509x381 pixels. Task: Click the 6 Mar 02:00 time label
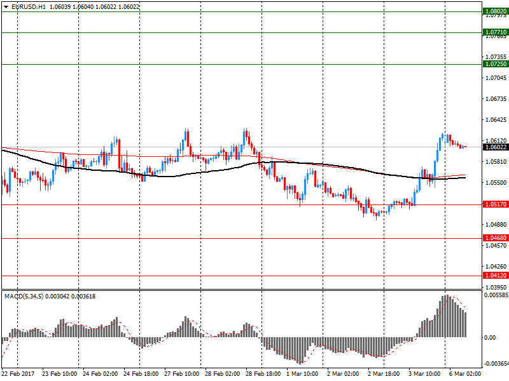pos(465,374)
